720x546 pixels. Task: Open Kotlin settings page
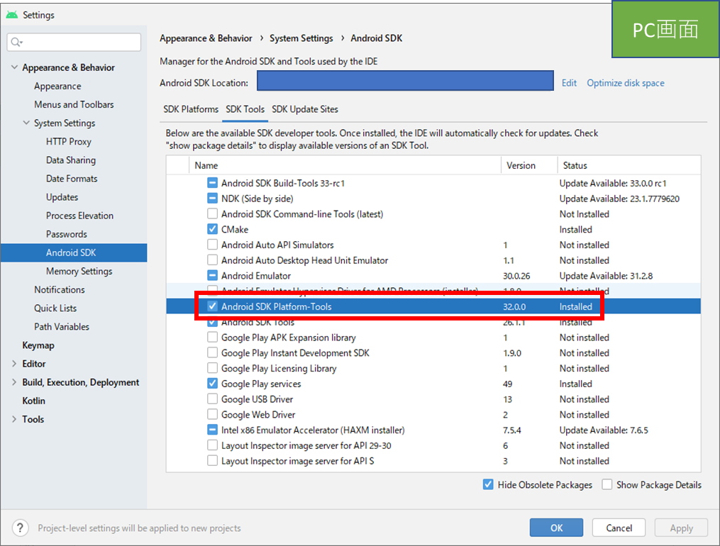pyautogui.click(x=33, y=401)
